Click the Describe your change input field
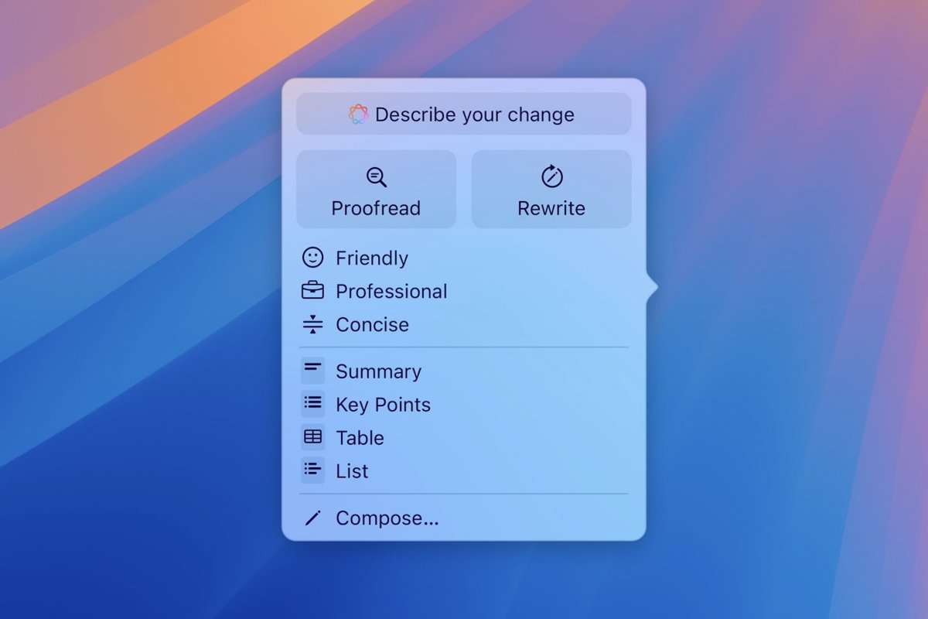 click(x=464, y=115)
